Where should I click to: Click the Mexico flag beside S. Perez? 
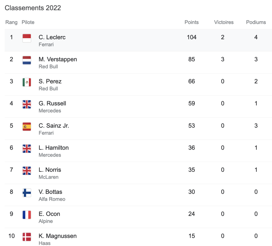pyautogui.click(x=27, y=82)
